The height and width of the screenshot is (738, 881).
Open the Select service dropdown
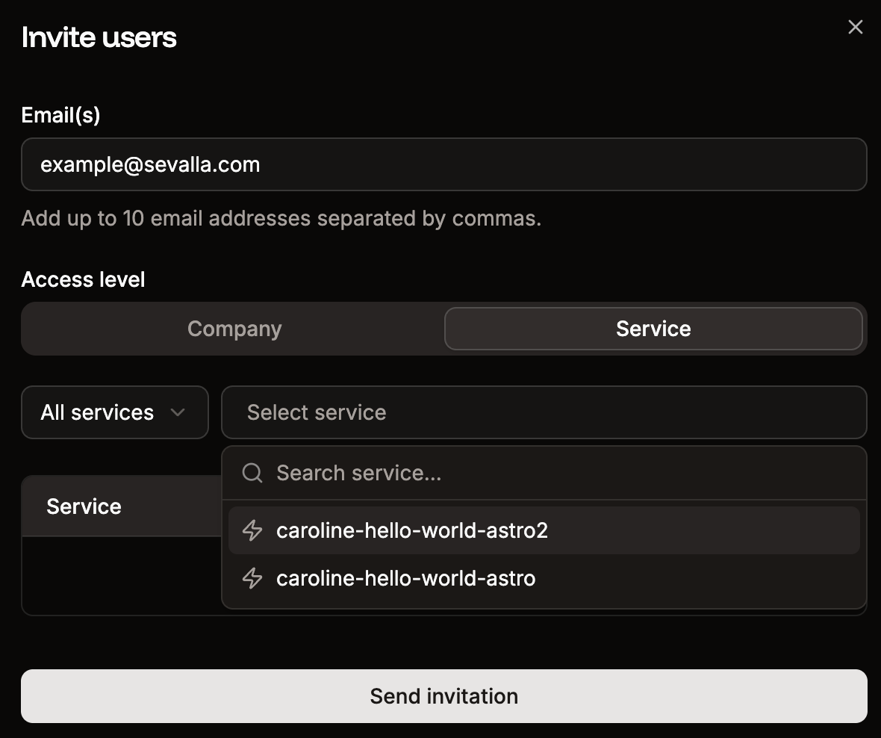[x=544, y=412]
